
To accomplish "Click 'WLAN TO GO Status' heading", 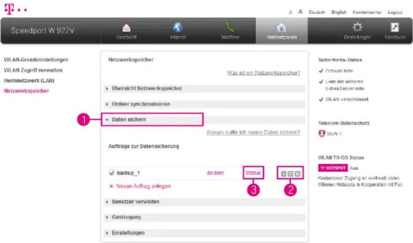I will point(341,158).
